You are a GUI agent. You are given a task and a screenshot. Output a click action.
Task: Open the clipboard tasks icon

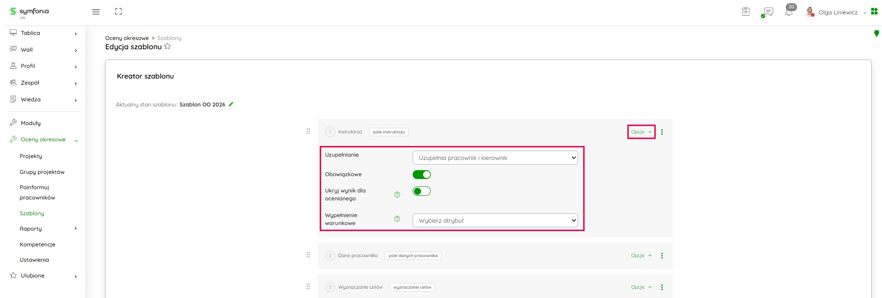click(x=745, y=12)
